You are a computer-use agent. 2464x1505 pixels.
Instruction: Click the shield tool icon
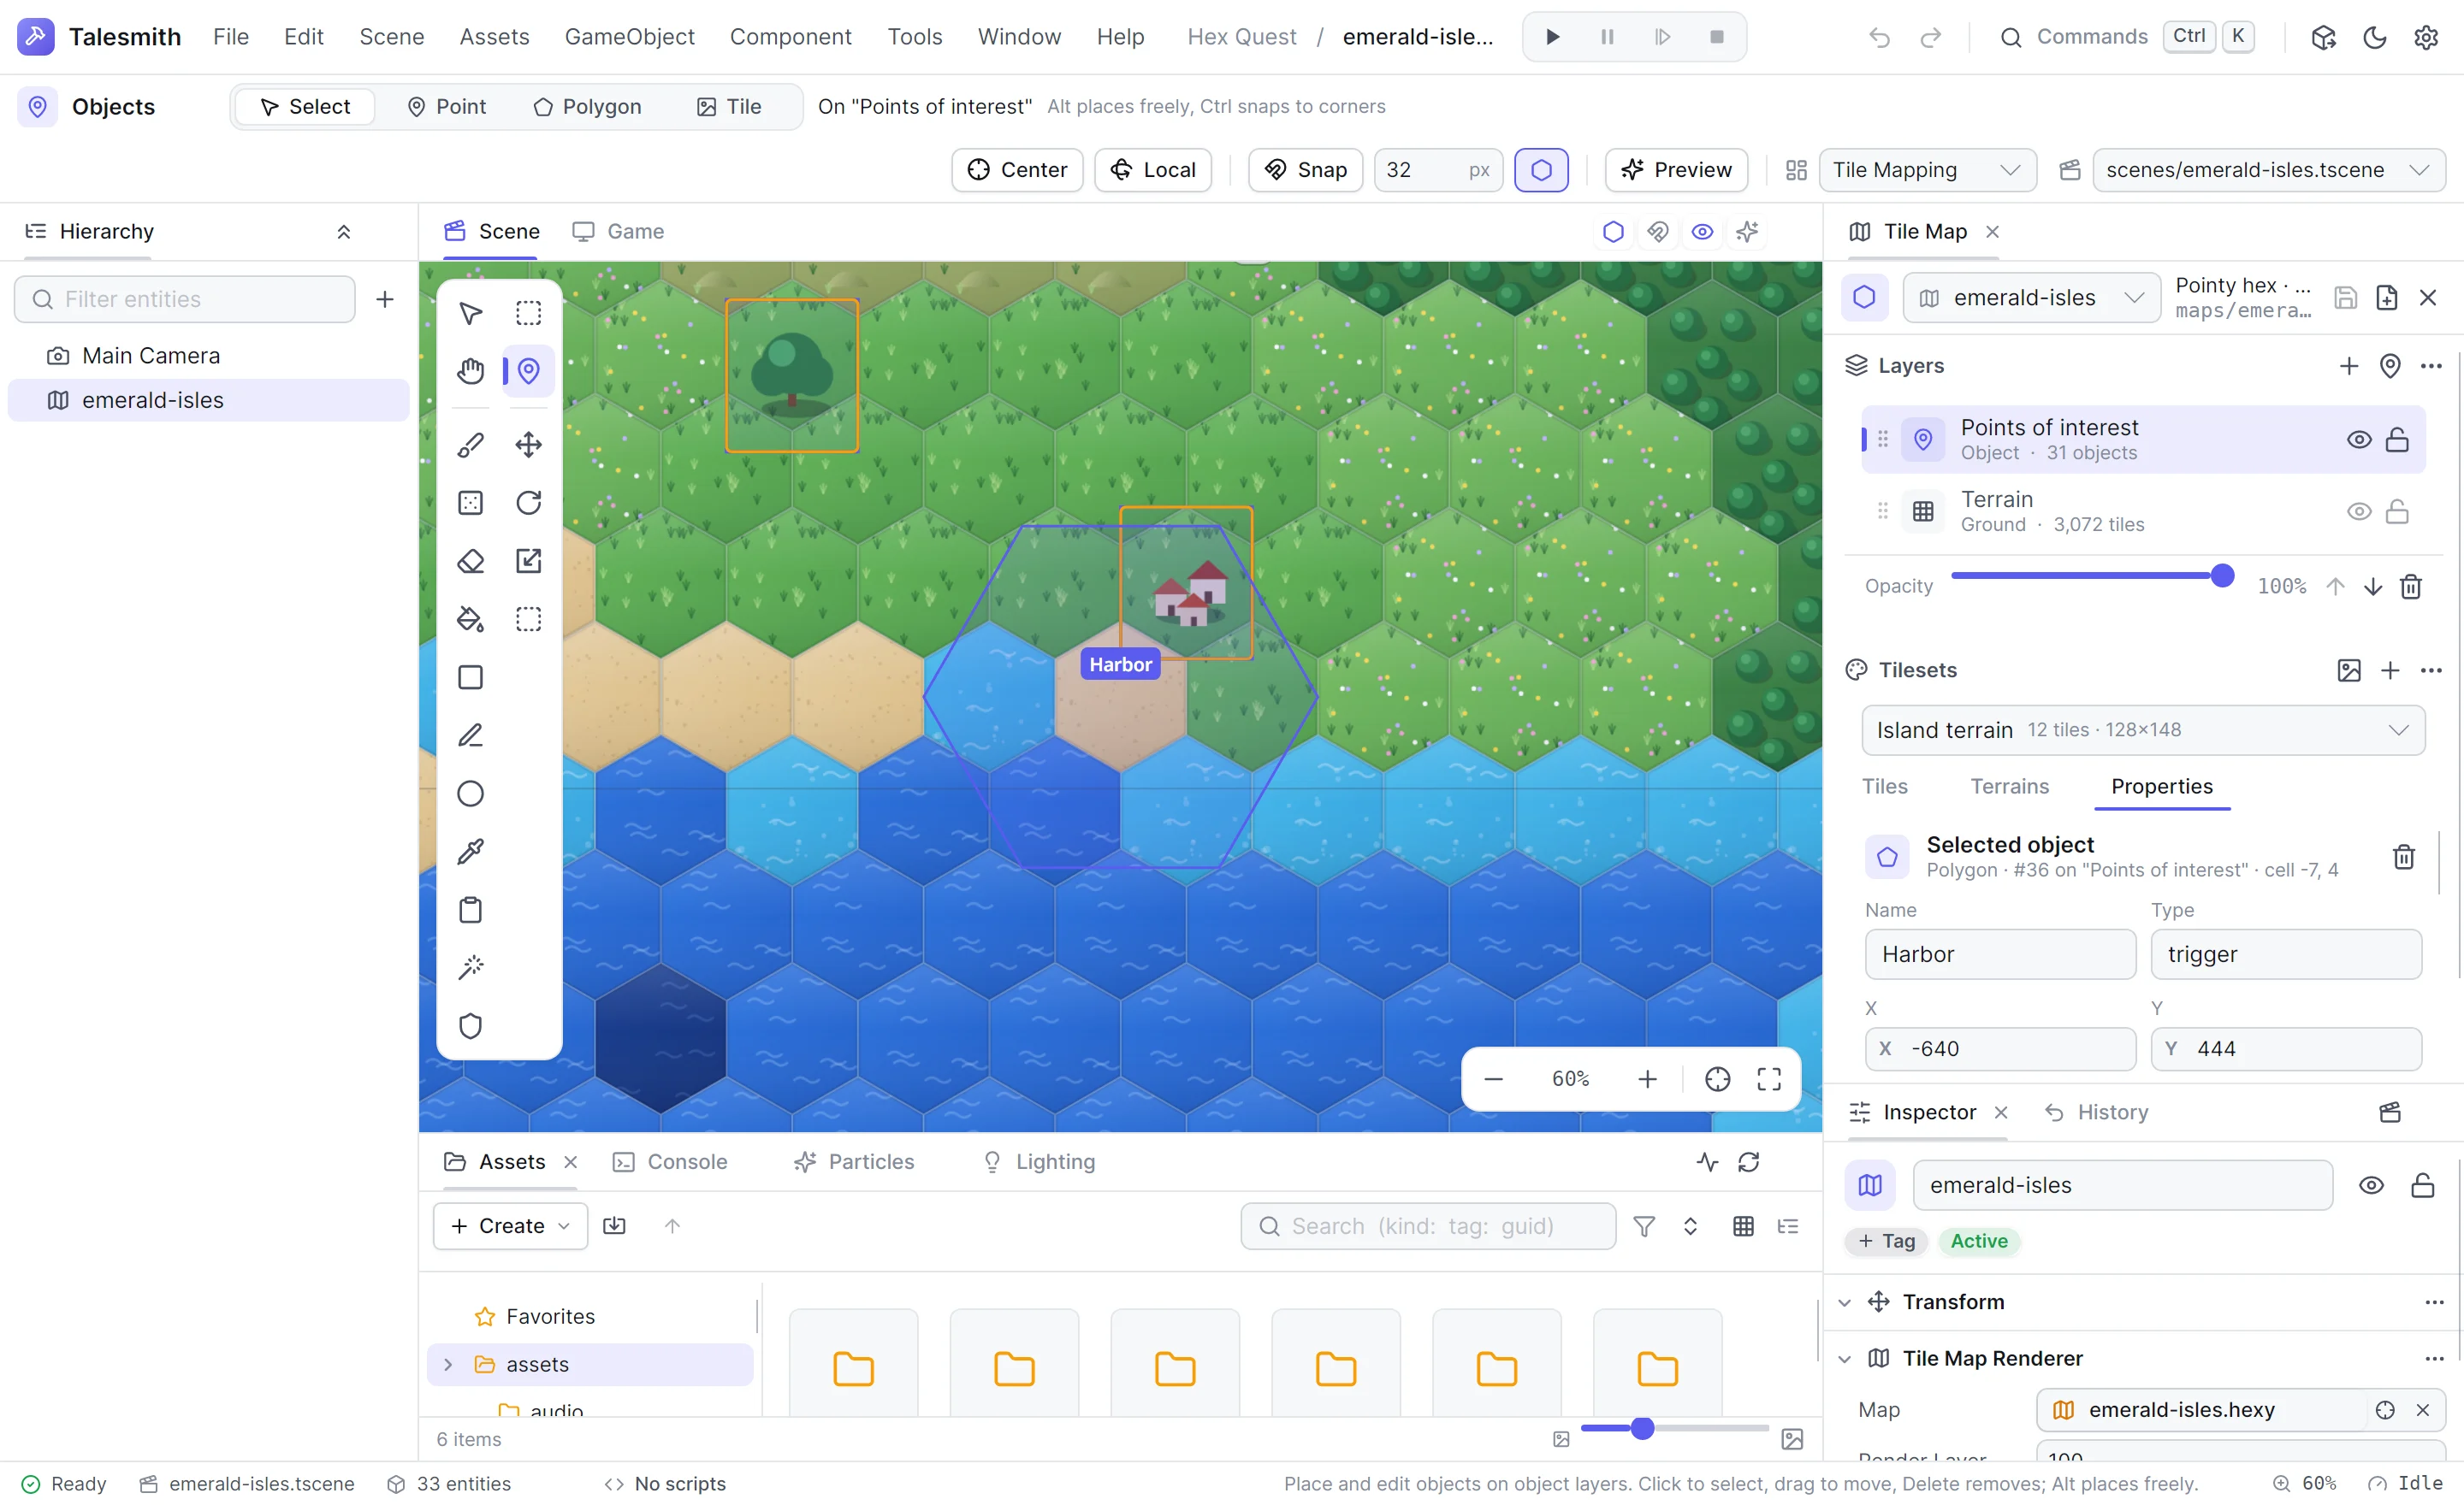(470, 1025)
